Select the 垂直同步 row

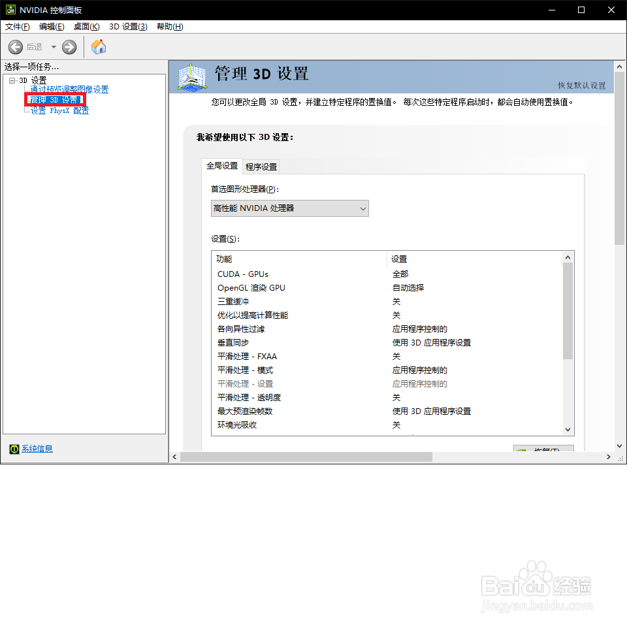click(387, 343)
